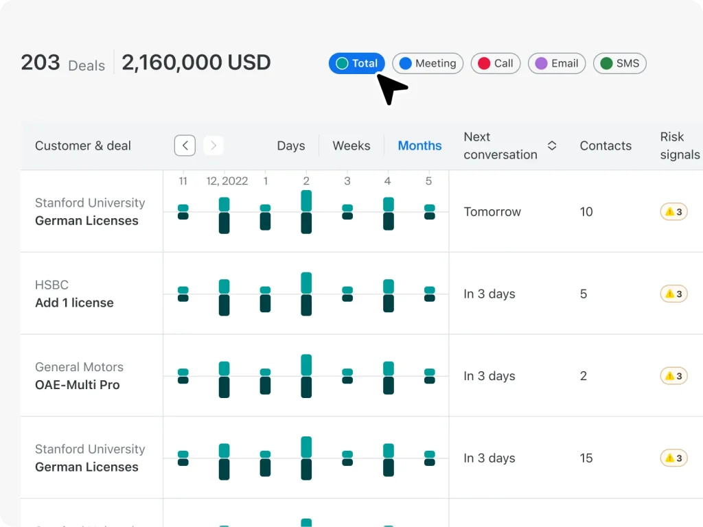Click the next period arrow button

[x=214, y=145]
